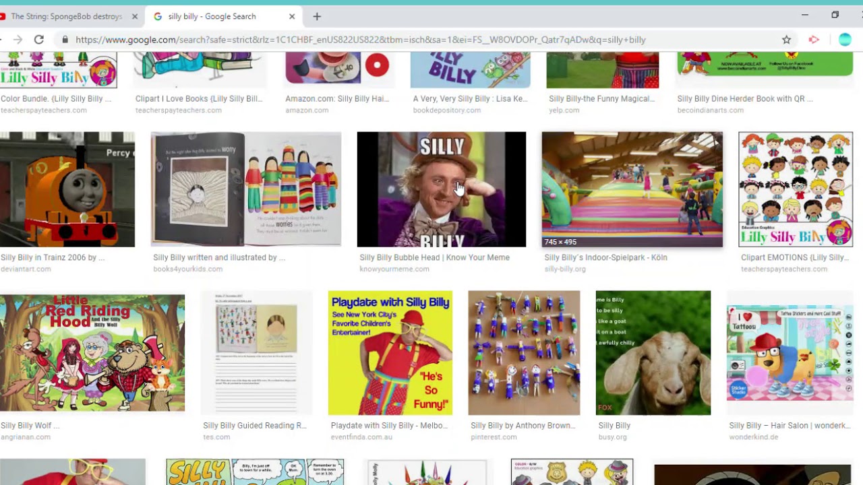Open the indoor Spielpark bouncy castle image
863x485 pixels.
632,189
